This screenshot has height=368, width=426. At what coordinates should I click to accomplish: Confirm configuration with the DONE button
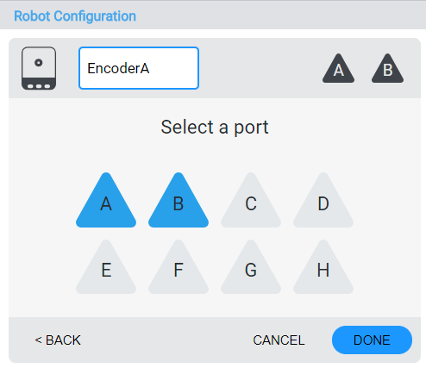coord(372,340)
